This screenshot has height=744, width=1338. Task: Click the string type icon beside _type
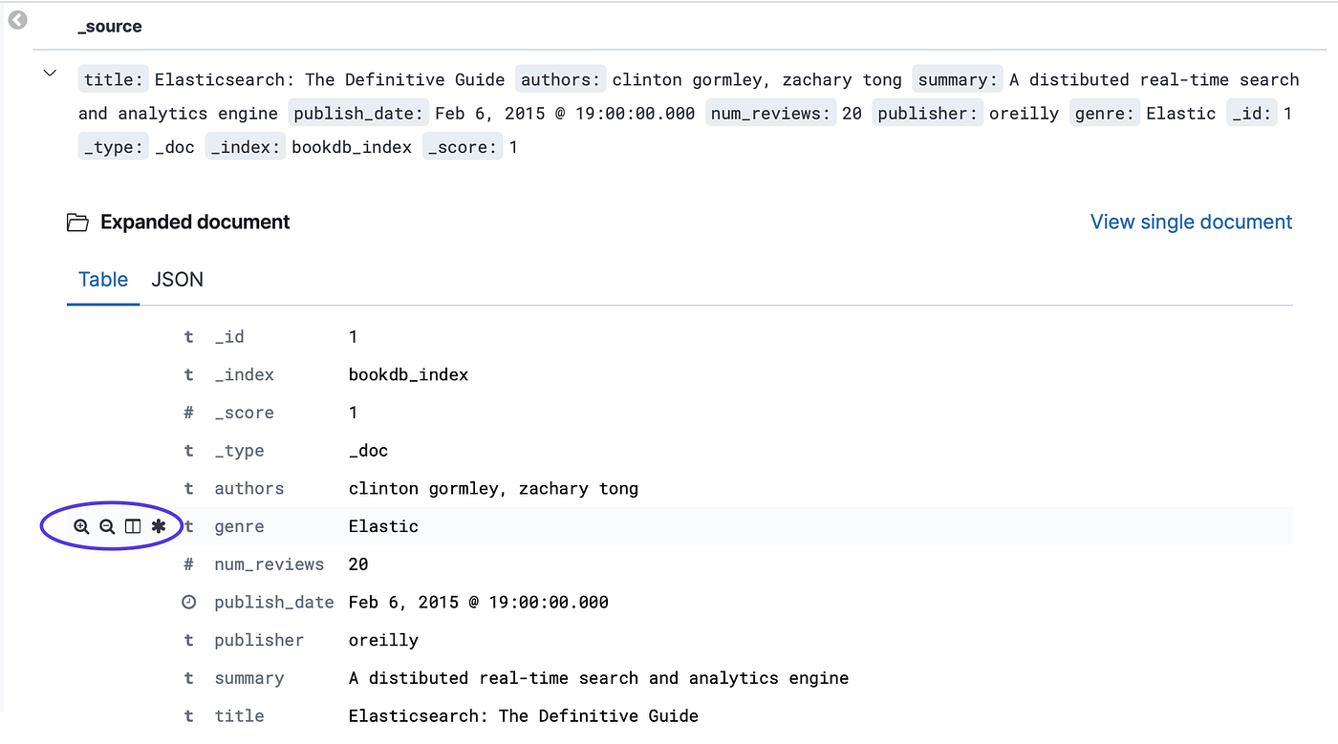click(189, 451)
